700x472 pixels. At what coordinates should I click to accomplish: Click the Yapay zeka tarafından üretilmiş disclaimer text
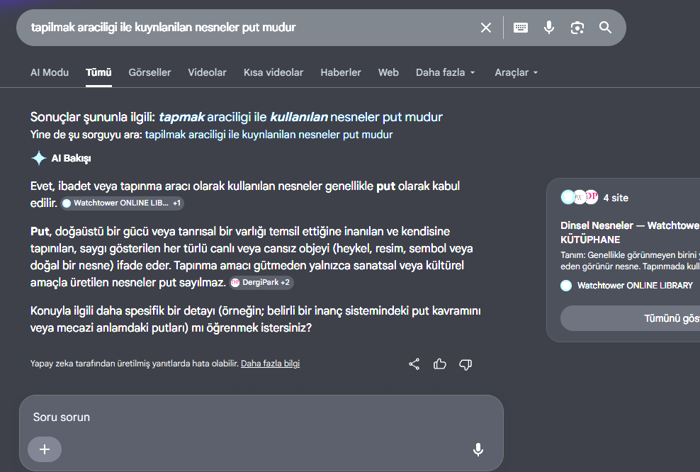click(x=135, y=364)
